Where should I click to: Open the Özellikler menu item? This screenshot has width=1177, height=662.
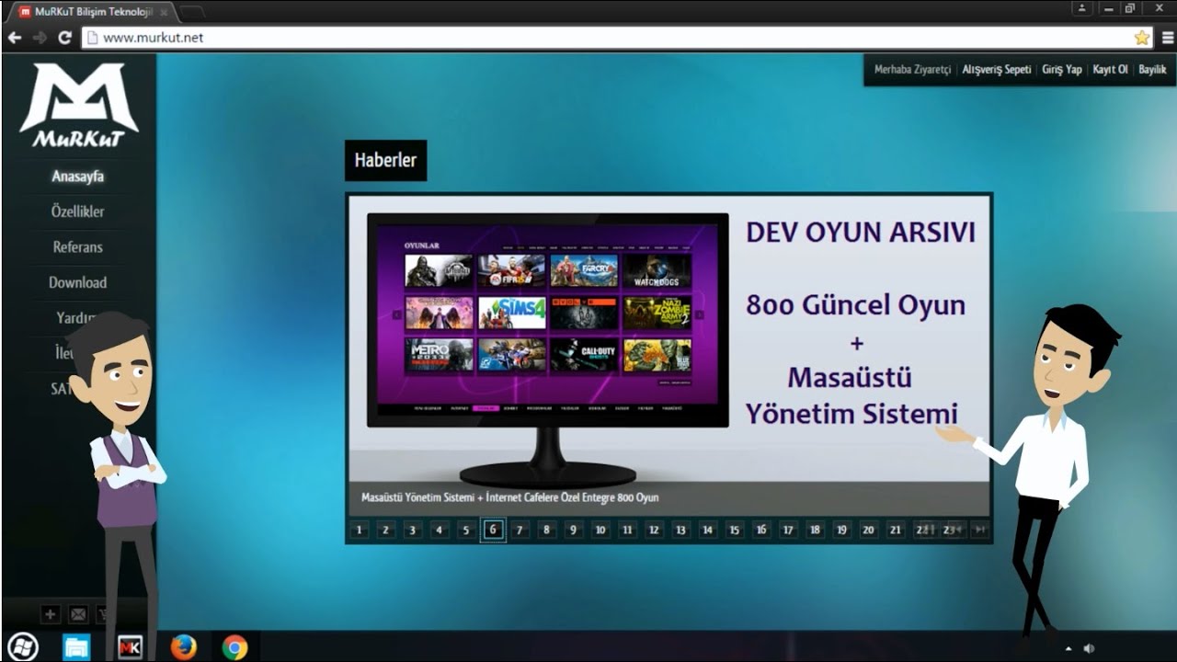click(x=78, y=211)
